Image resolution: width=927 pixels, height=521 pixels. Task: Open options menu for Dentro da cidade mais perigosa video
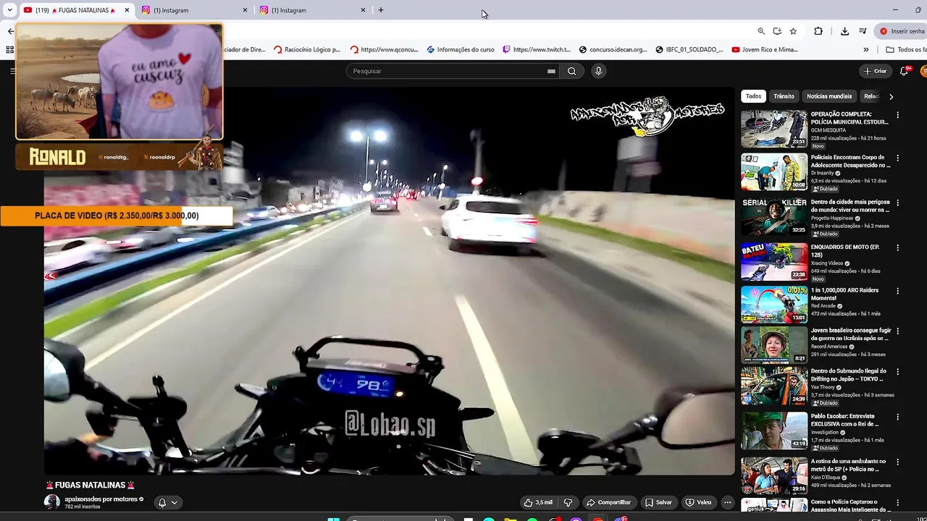point(897,203)
